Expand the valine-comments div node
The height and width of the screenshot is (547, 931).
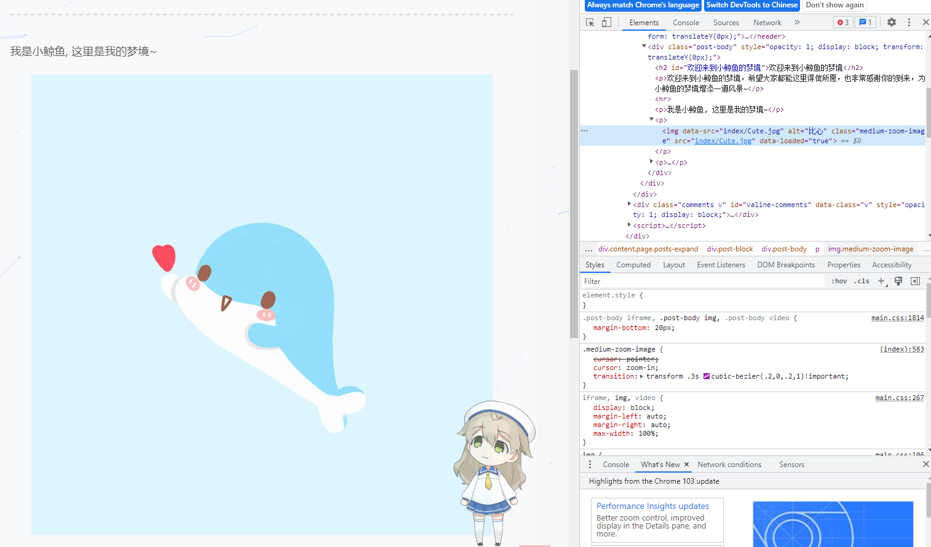(629, 205)
